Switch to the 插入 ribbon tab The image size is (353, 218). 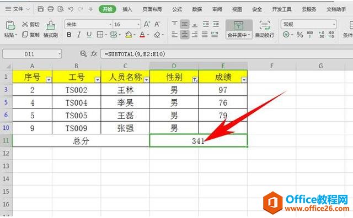(x=127, y=9)
